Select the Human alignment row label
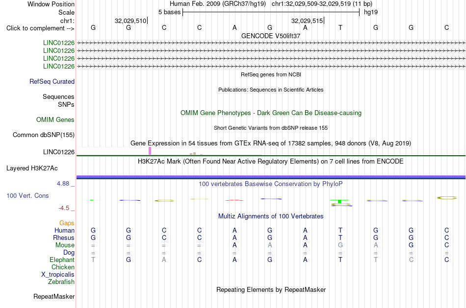466x308 pixels. [64, 231]
